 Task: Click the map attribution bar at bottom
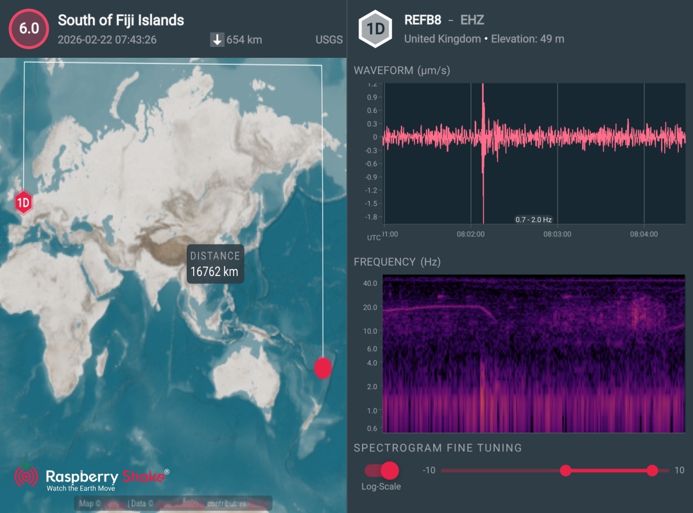tap(173, 503)
